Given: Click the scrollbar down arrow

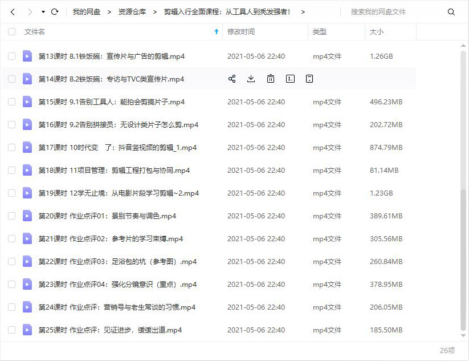Looking at the screenshot, I should tap(463, 335).
